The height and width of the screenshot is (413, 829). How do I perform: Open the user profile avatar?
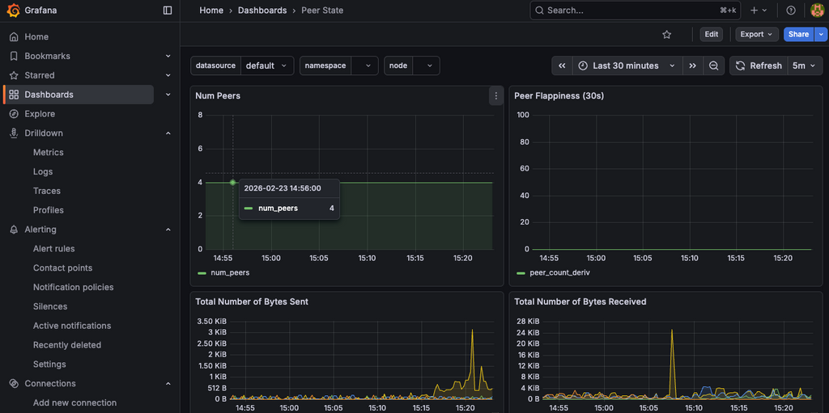[817, 11]
